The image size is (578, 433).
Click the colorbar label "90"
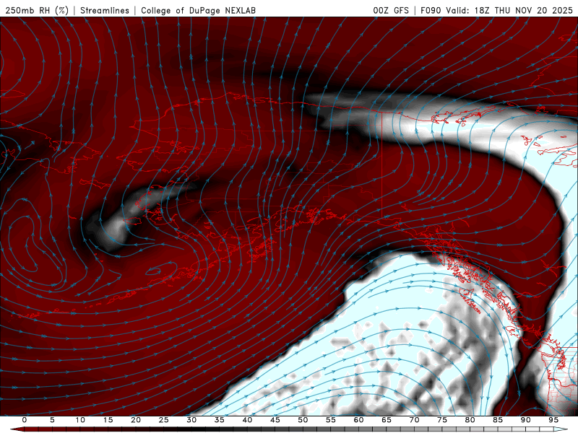[x=526, y=420]
